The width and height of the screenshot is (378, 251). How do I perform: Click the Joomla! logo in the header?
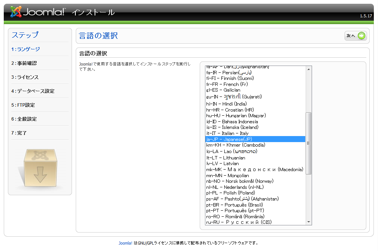tap(37, 12)
